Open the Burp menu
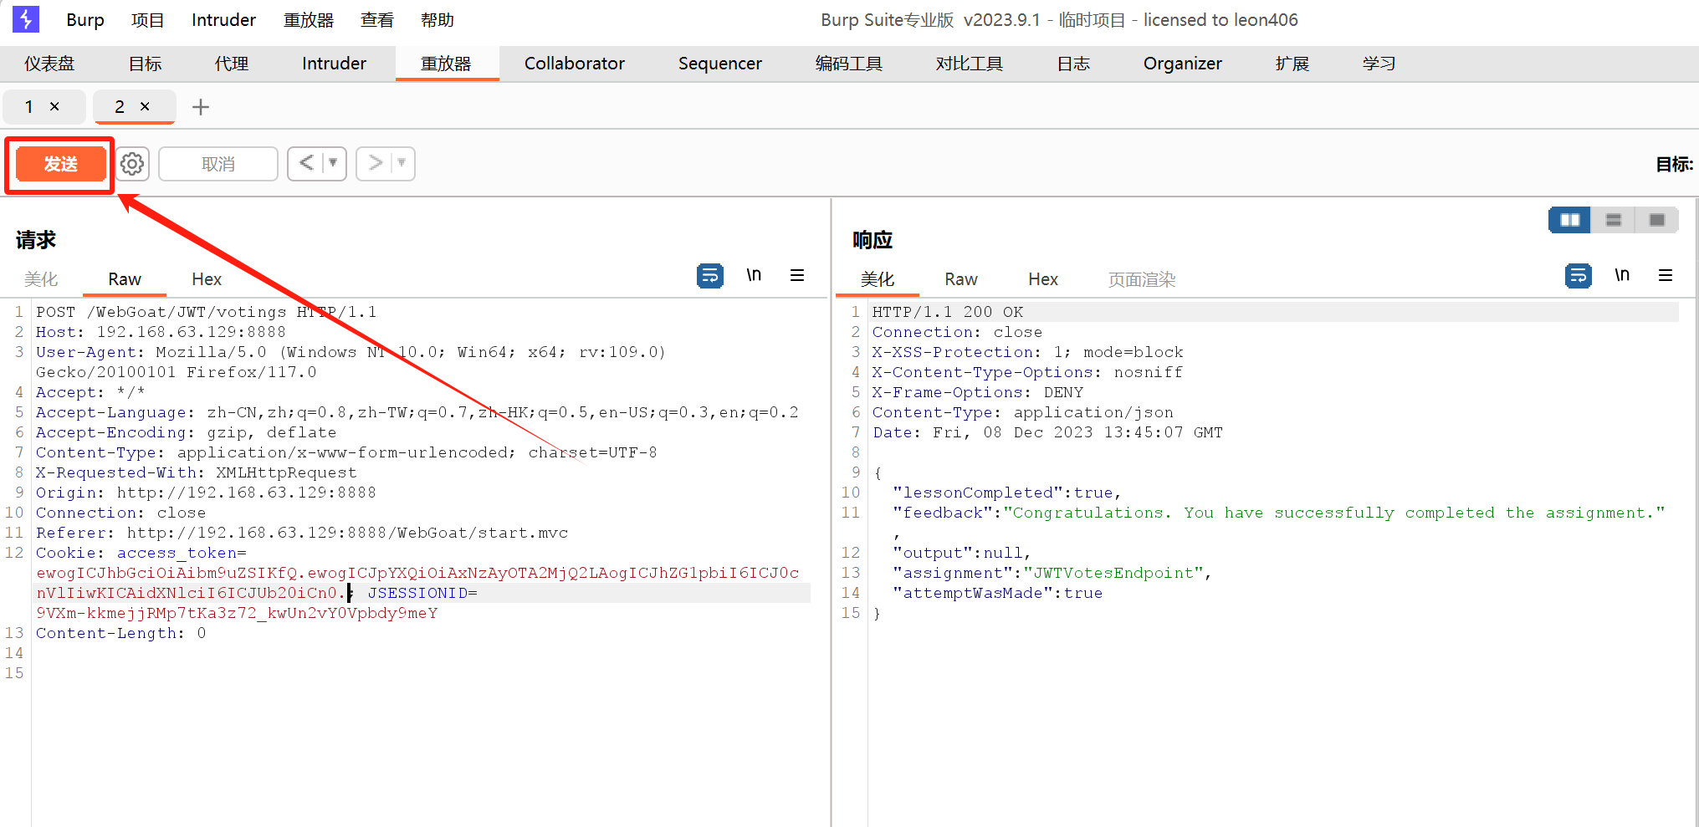Screen dimensions: 1699x827 85,20
